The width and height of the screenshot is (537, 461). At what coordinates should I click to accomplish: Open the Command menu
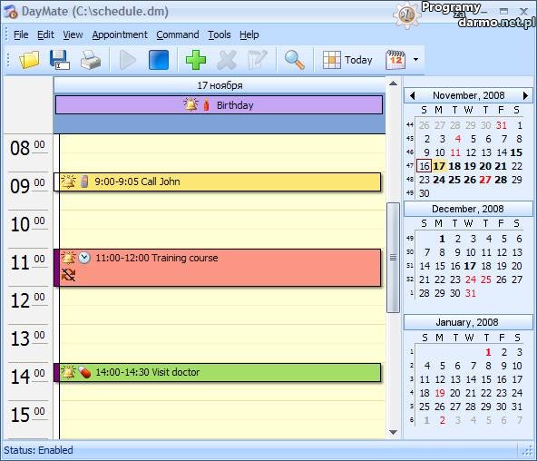click(178, 34)
